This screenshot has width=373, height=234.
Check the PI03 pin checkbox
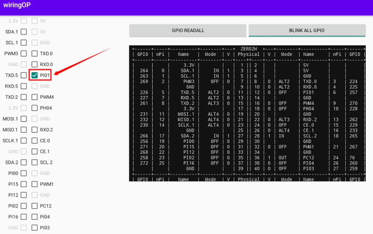click(34, 228)
